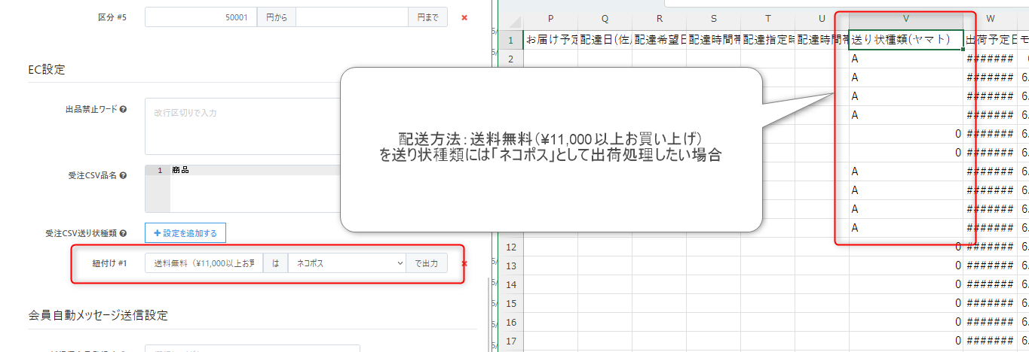The image size is (1029, 352).
Task: Select column U header in Excel
Action: click(822, 20)
